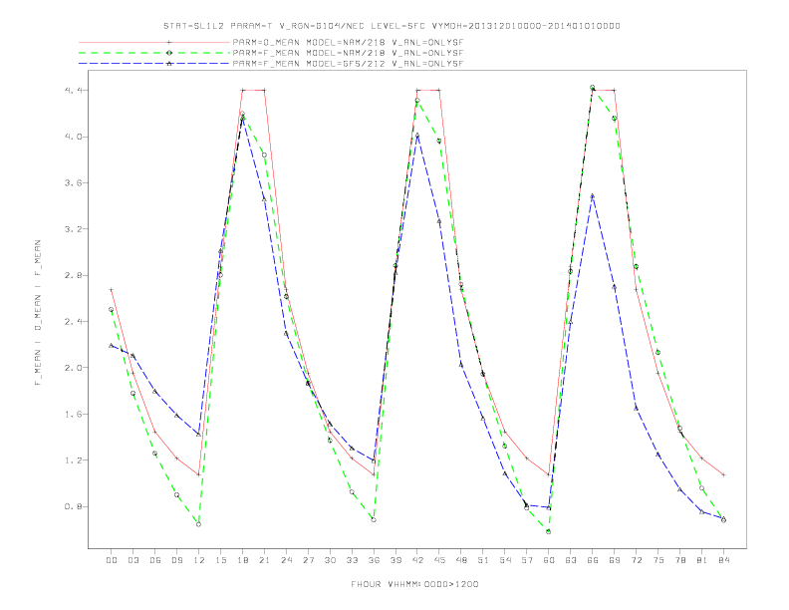This screenshot has height=610, width=789.
Task: Click the blue triangle data point at hour 00
Action: [112, 346]
